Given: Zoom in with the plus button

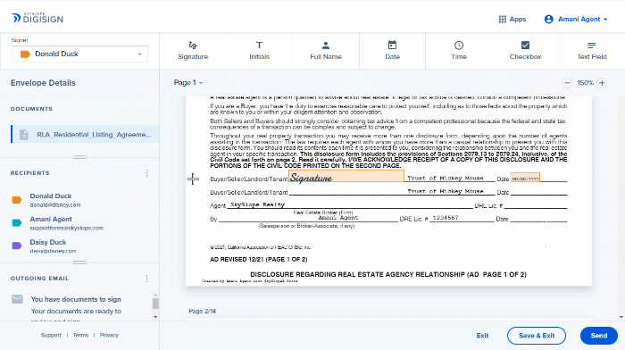Looking at the screenshot, I should point(602,83).
